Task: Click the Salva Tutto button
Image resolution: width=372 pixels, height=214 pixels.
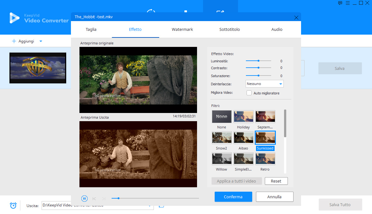Action: (x=340, y=205)
